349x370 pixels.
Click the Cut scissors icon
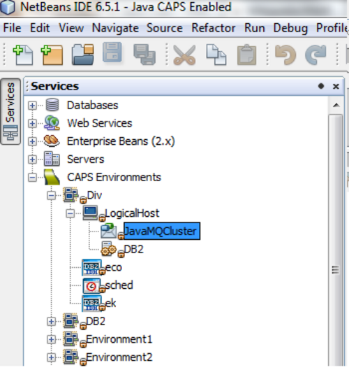pyautogui.click(x=184, y=55)
